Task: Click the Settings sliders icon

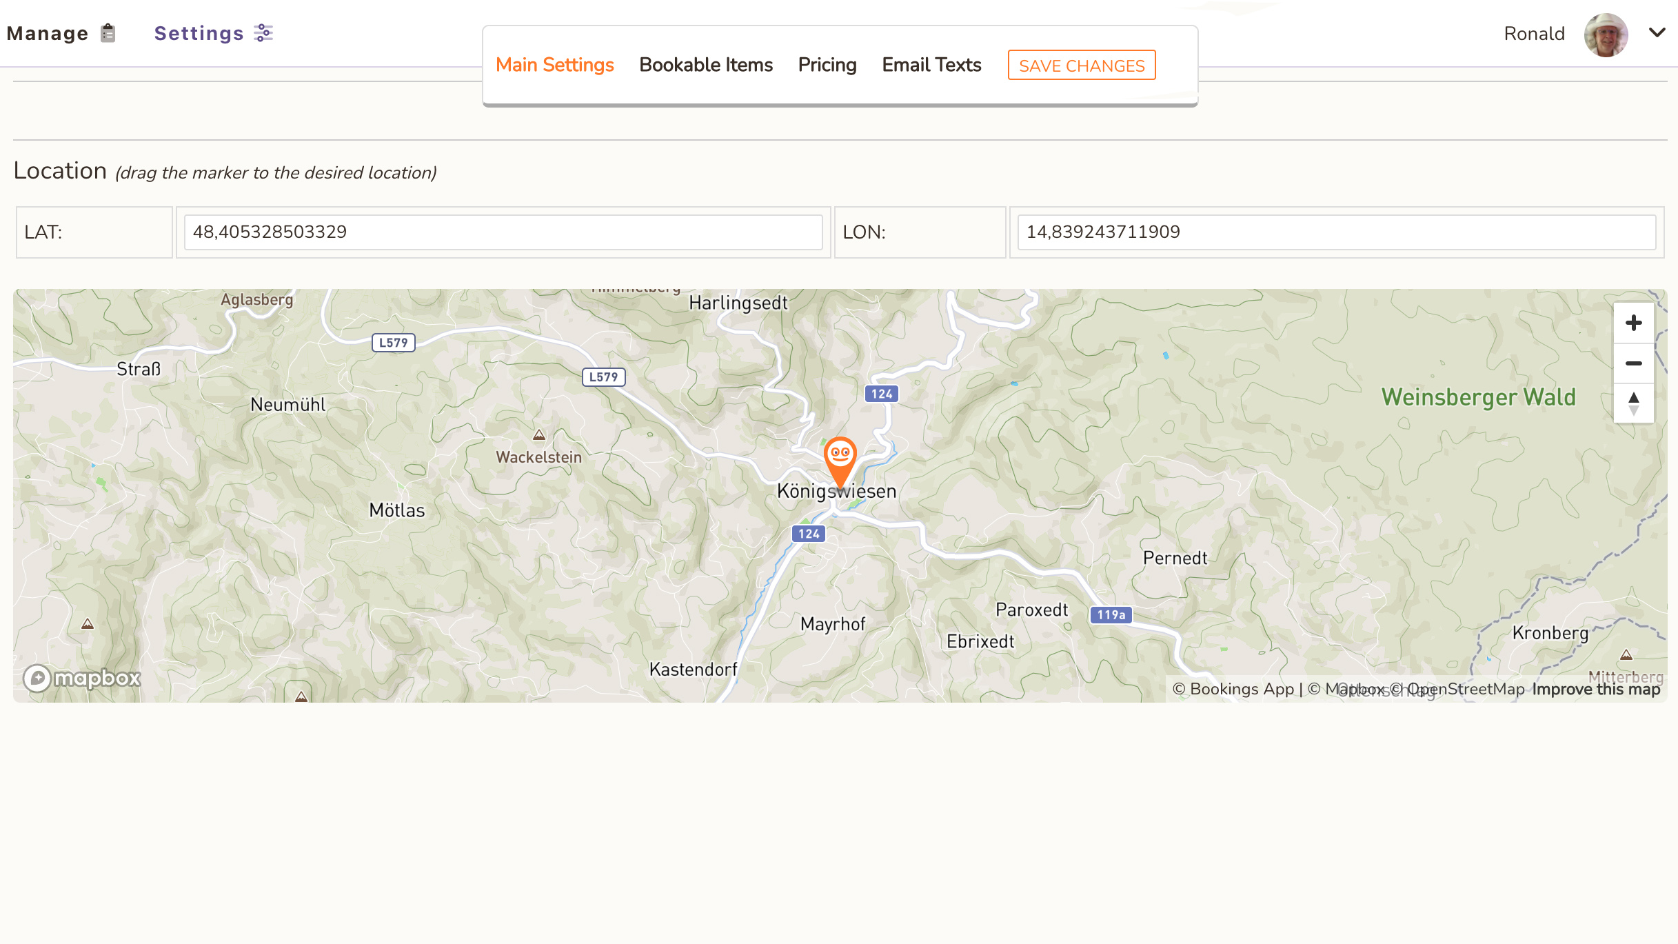Action: point(263,33)
